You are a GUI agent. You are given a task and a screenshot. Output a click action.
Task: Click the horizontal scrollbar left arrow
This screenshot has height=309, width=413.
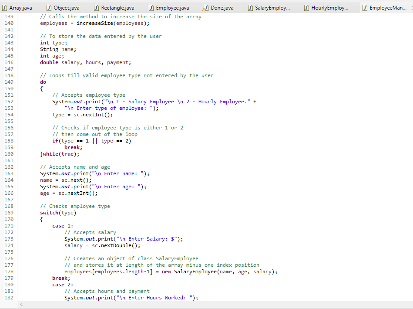point(21,305)
